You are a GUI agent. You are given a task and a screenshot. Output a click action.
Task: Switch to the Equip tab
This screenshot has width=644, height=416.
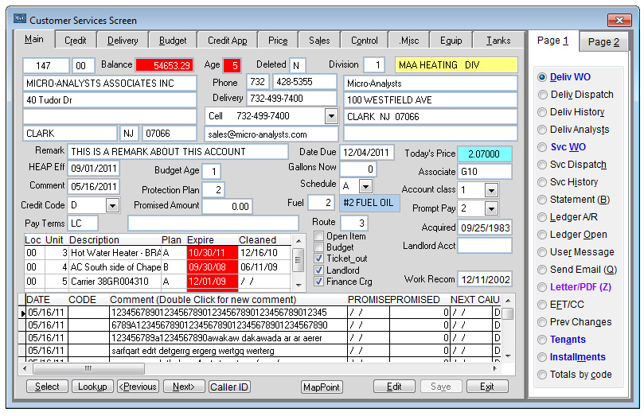point(451,41)
